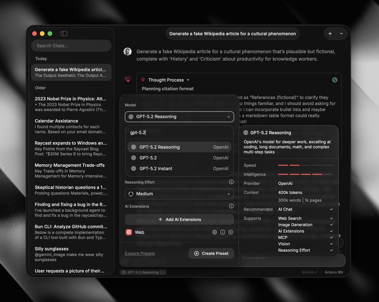Screen dimensions: 379x302
Task: Click the chat title pill at the top
Action: [x=232, y=34]
